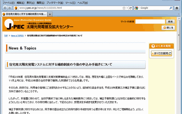This screenshot has height=114, width=182.
Task: Open the 履歴(S) menu
Action: (40, 3)
